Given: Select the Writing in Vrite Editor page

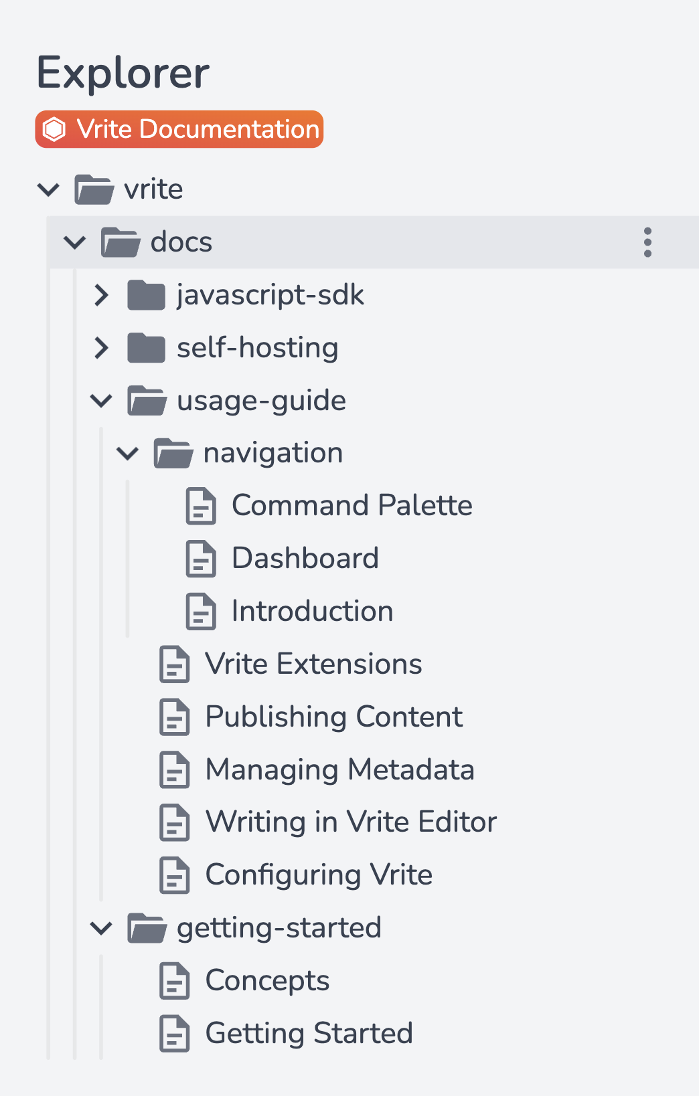Looking at the screenshot, I should coord(351,822).
